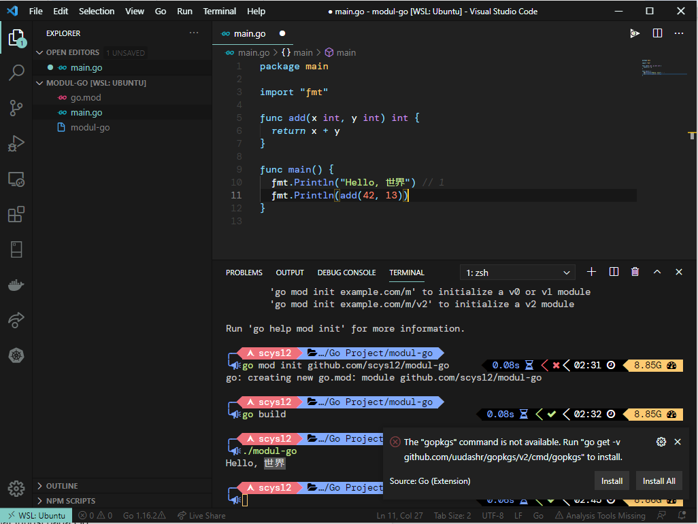Collapse the Open Editors section
This screenshot has height=524, width=698.
coord(39,52)
